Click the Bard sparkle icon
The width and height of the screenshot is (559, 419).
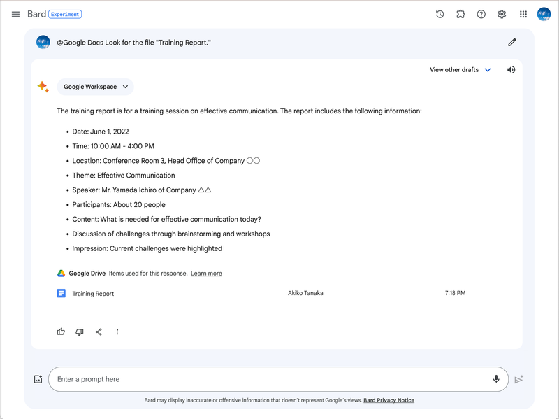43,87
